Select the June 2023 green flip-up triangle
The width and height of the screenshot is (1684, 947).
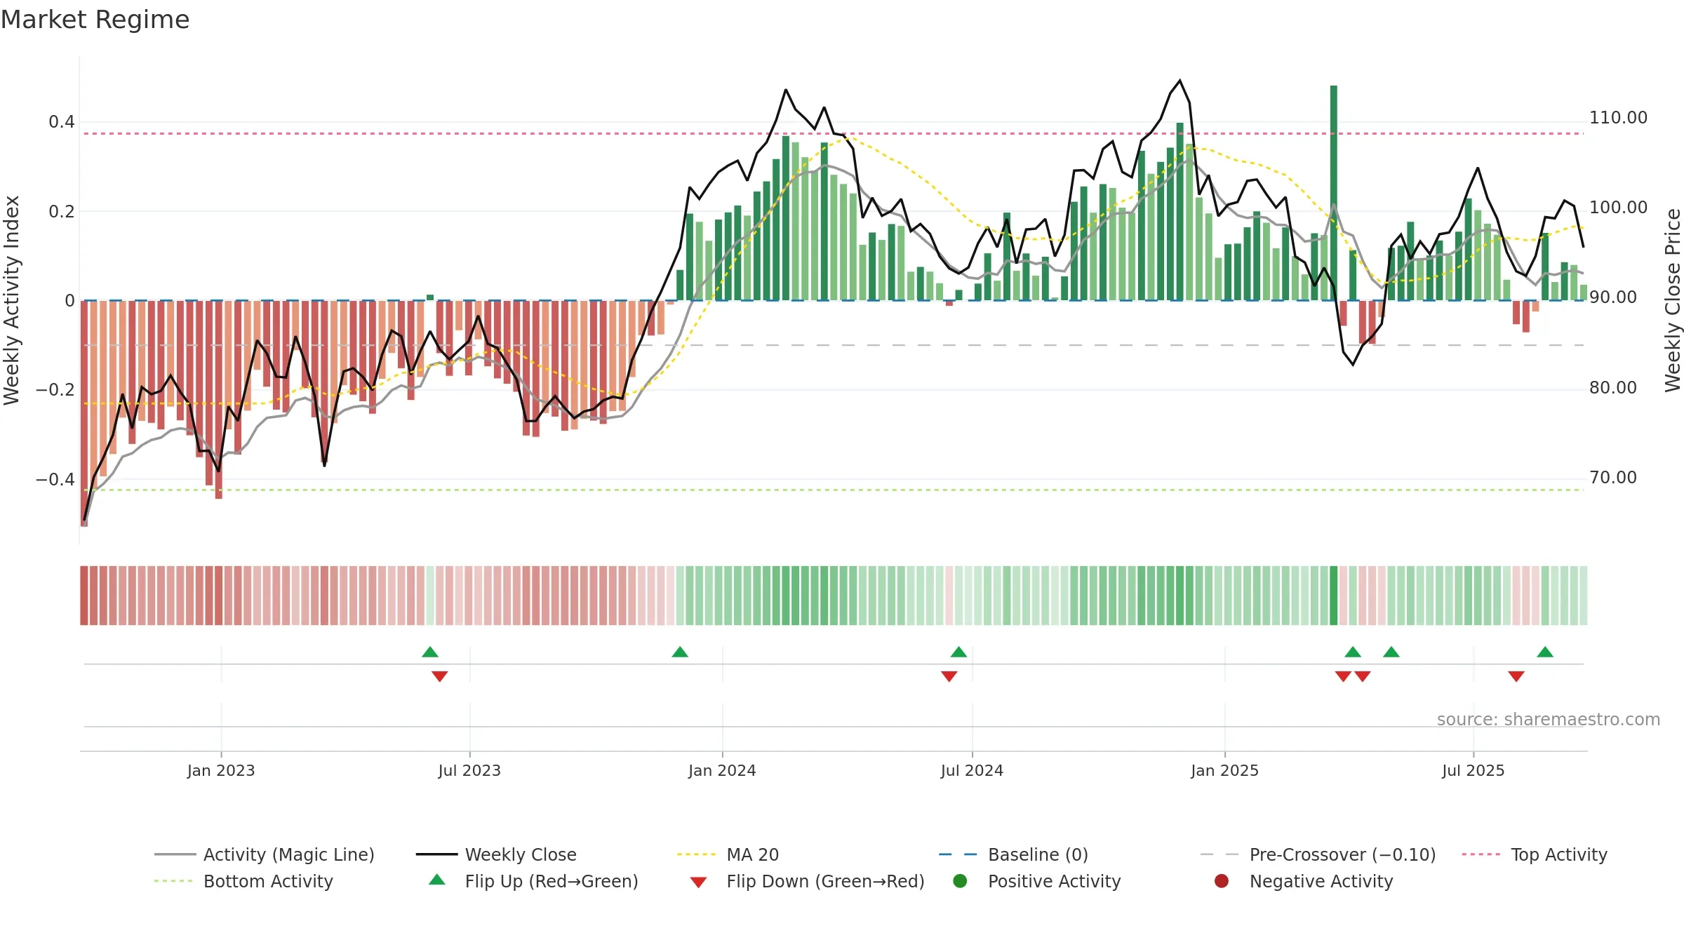click(430, 652)
